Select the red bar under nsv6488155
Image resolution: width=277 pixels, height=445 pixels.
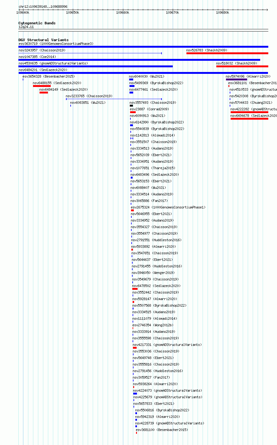(x=42, y=86)
